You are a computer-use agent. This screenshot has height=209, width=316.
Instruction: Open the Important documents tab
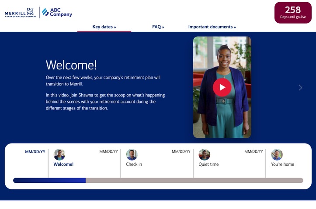click(x=212, y=27)
